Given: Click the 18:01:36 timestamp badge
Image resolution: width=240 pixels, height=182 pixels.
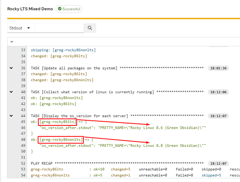Looking at the screenshot, I should point(218,68).
